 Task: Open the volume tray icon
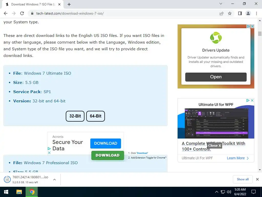click(x=229, y=192)
